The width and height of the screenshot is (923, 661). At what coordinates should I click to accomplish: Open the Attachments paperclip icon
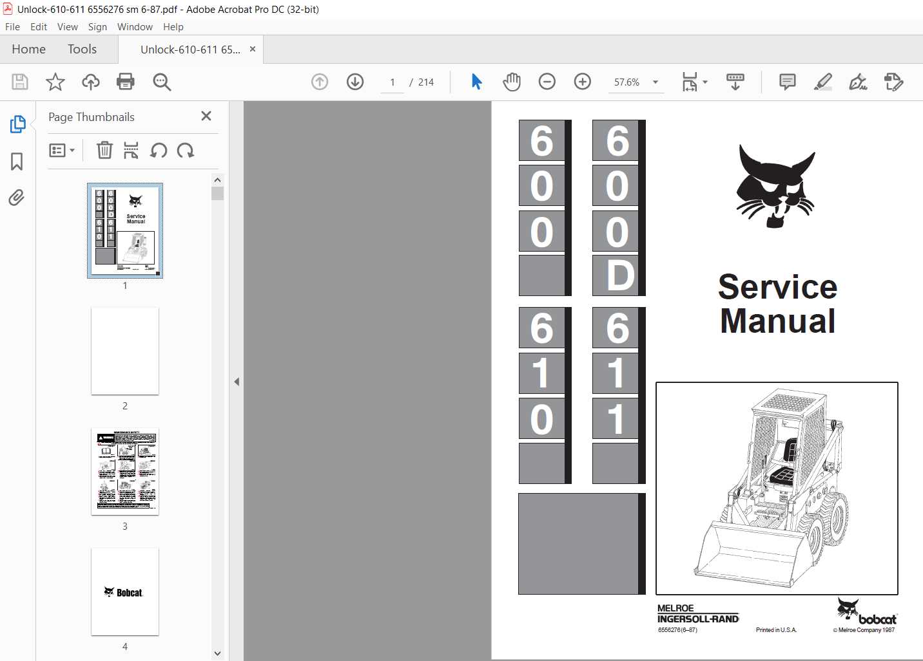(17, 197)
